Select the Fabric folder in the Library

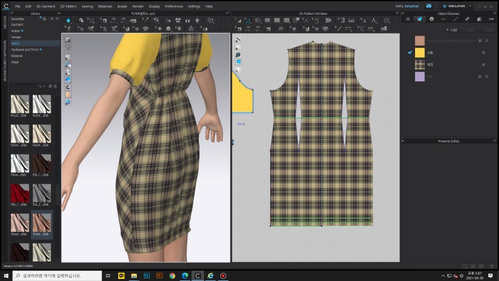point(15,44)
